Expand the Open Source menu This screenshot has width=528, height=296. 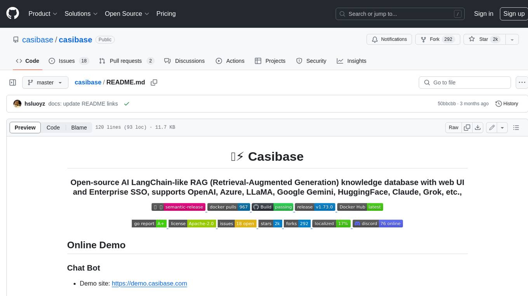[127, 14]
